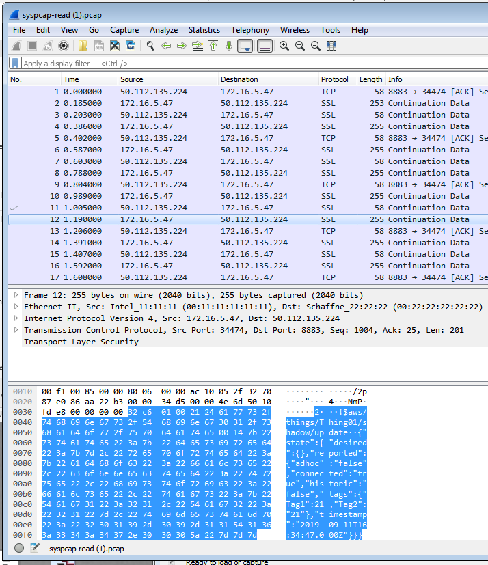The height and width of the screenshot is (565, 488).
Task: Open the Help menu
Action: tap(360, 30)
